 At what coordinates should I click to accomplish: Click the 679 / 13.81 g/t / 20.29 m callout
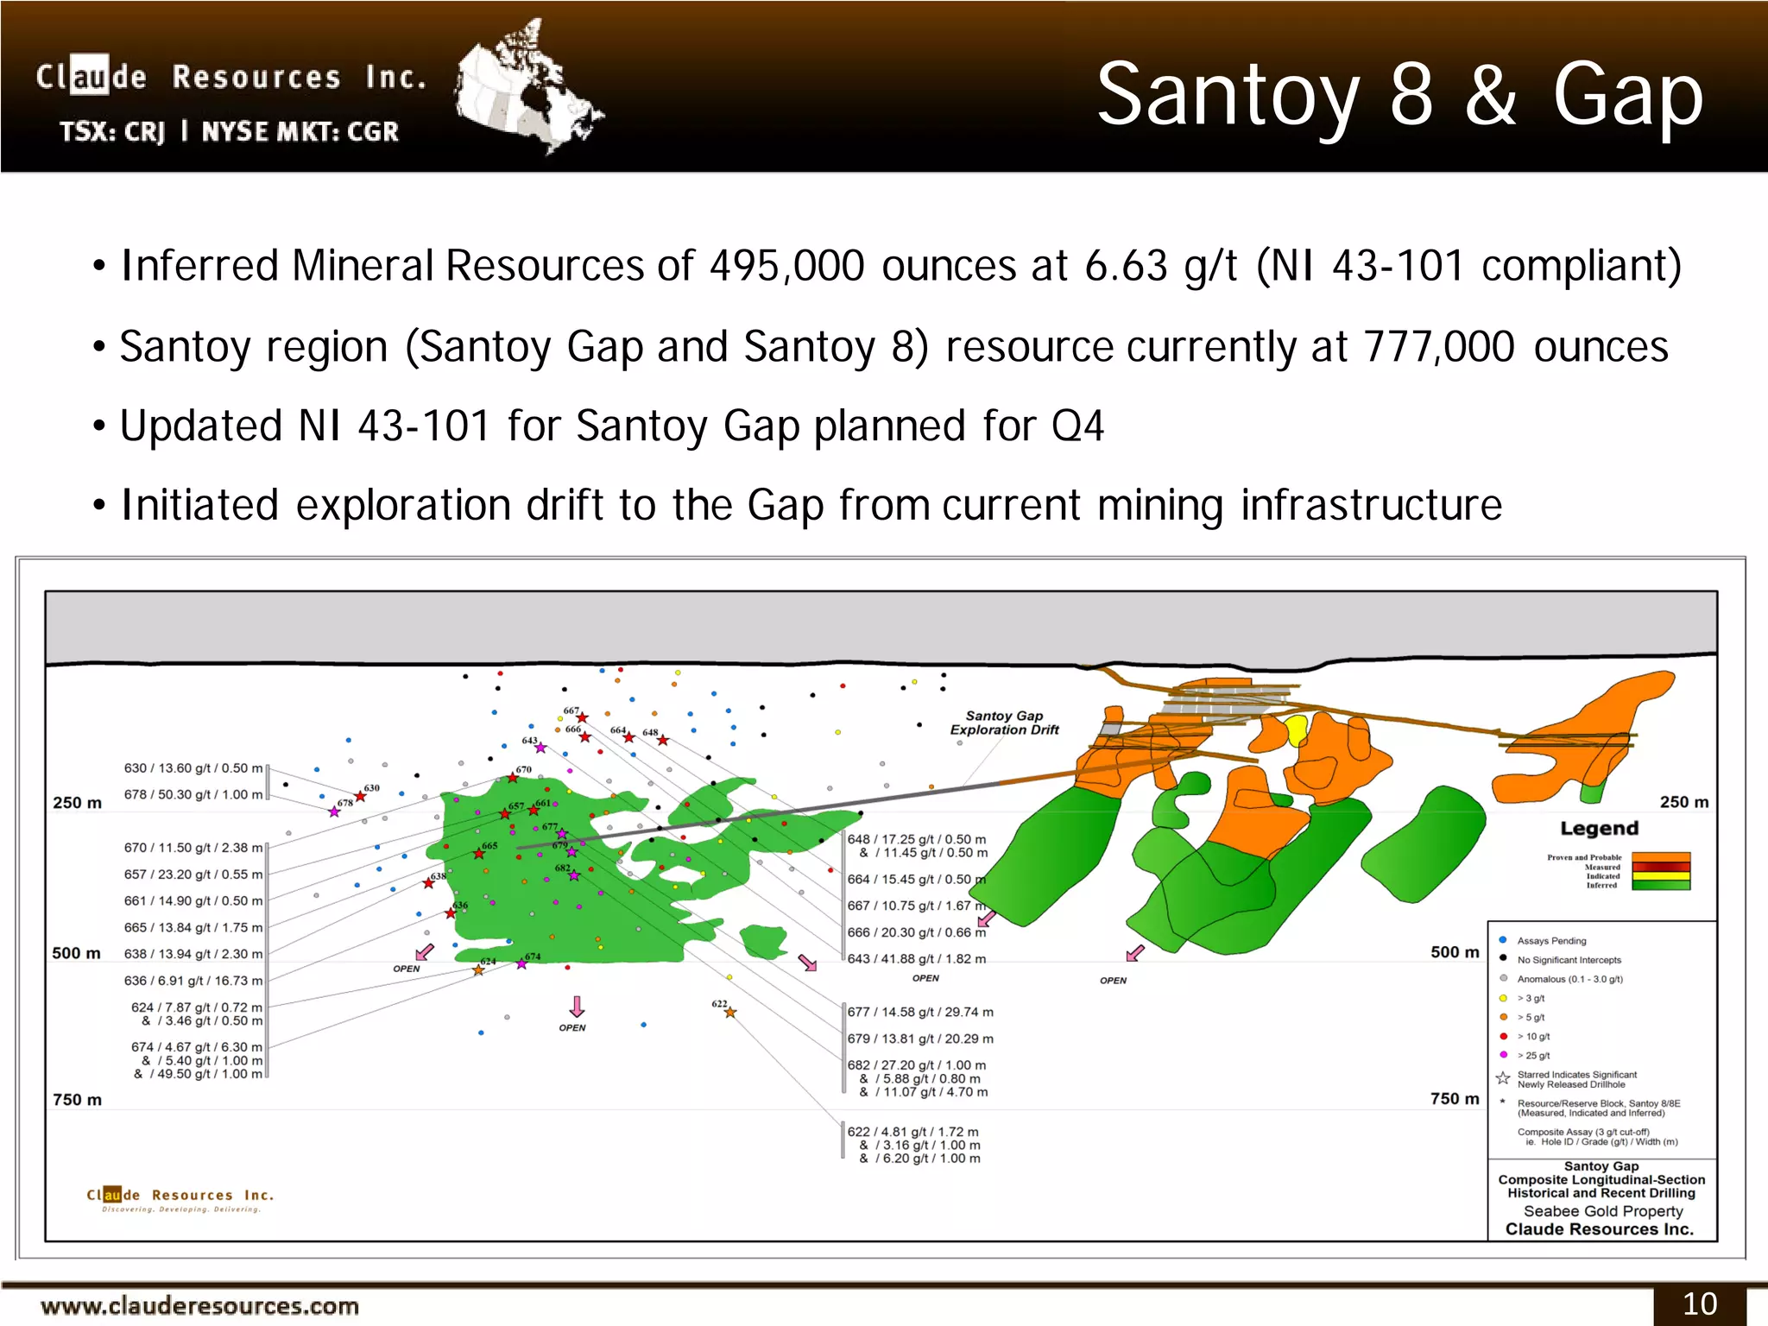(920, 1039)
